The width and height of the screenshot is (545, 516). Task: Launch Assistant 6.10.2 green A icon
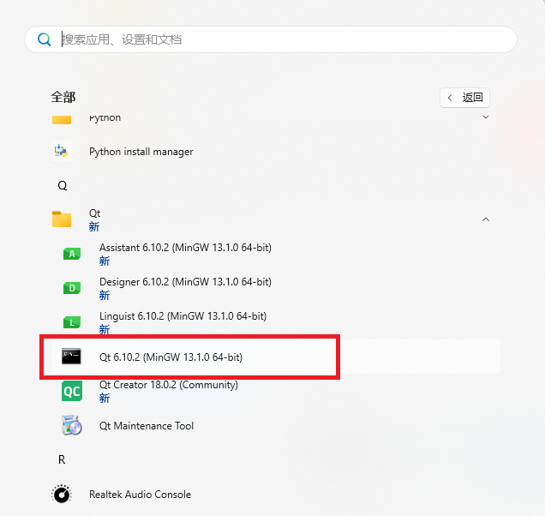click(x=72, y=254)
